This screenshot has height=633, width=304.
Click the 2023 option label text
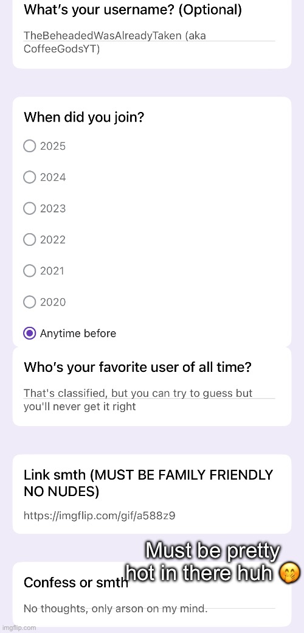click(x=53, y=208)
